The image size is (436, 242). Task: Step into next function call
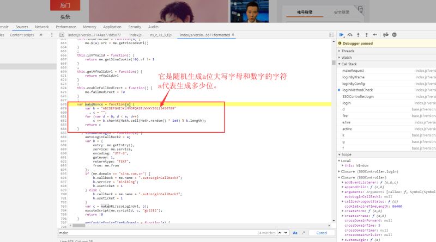[358, 35]
